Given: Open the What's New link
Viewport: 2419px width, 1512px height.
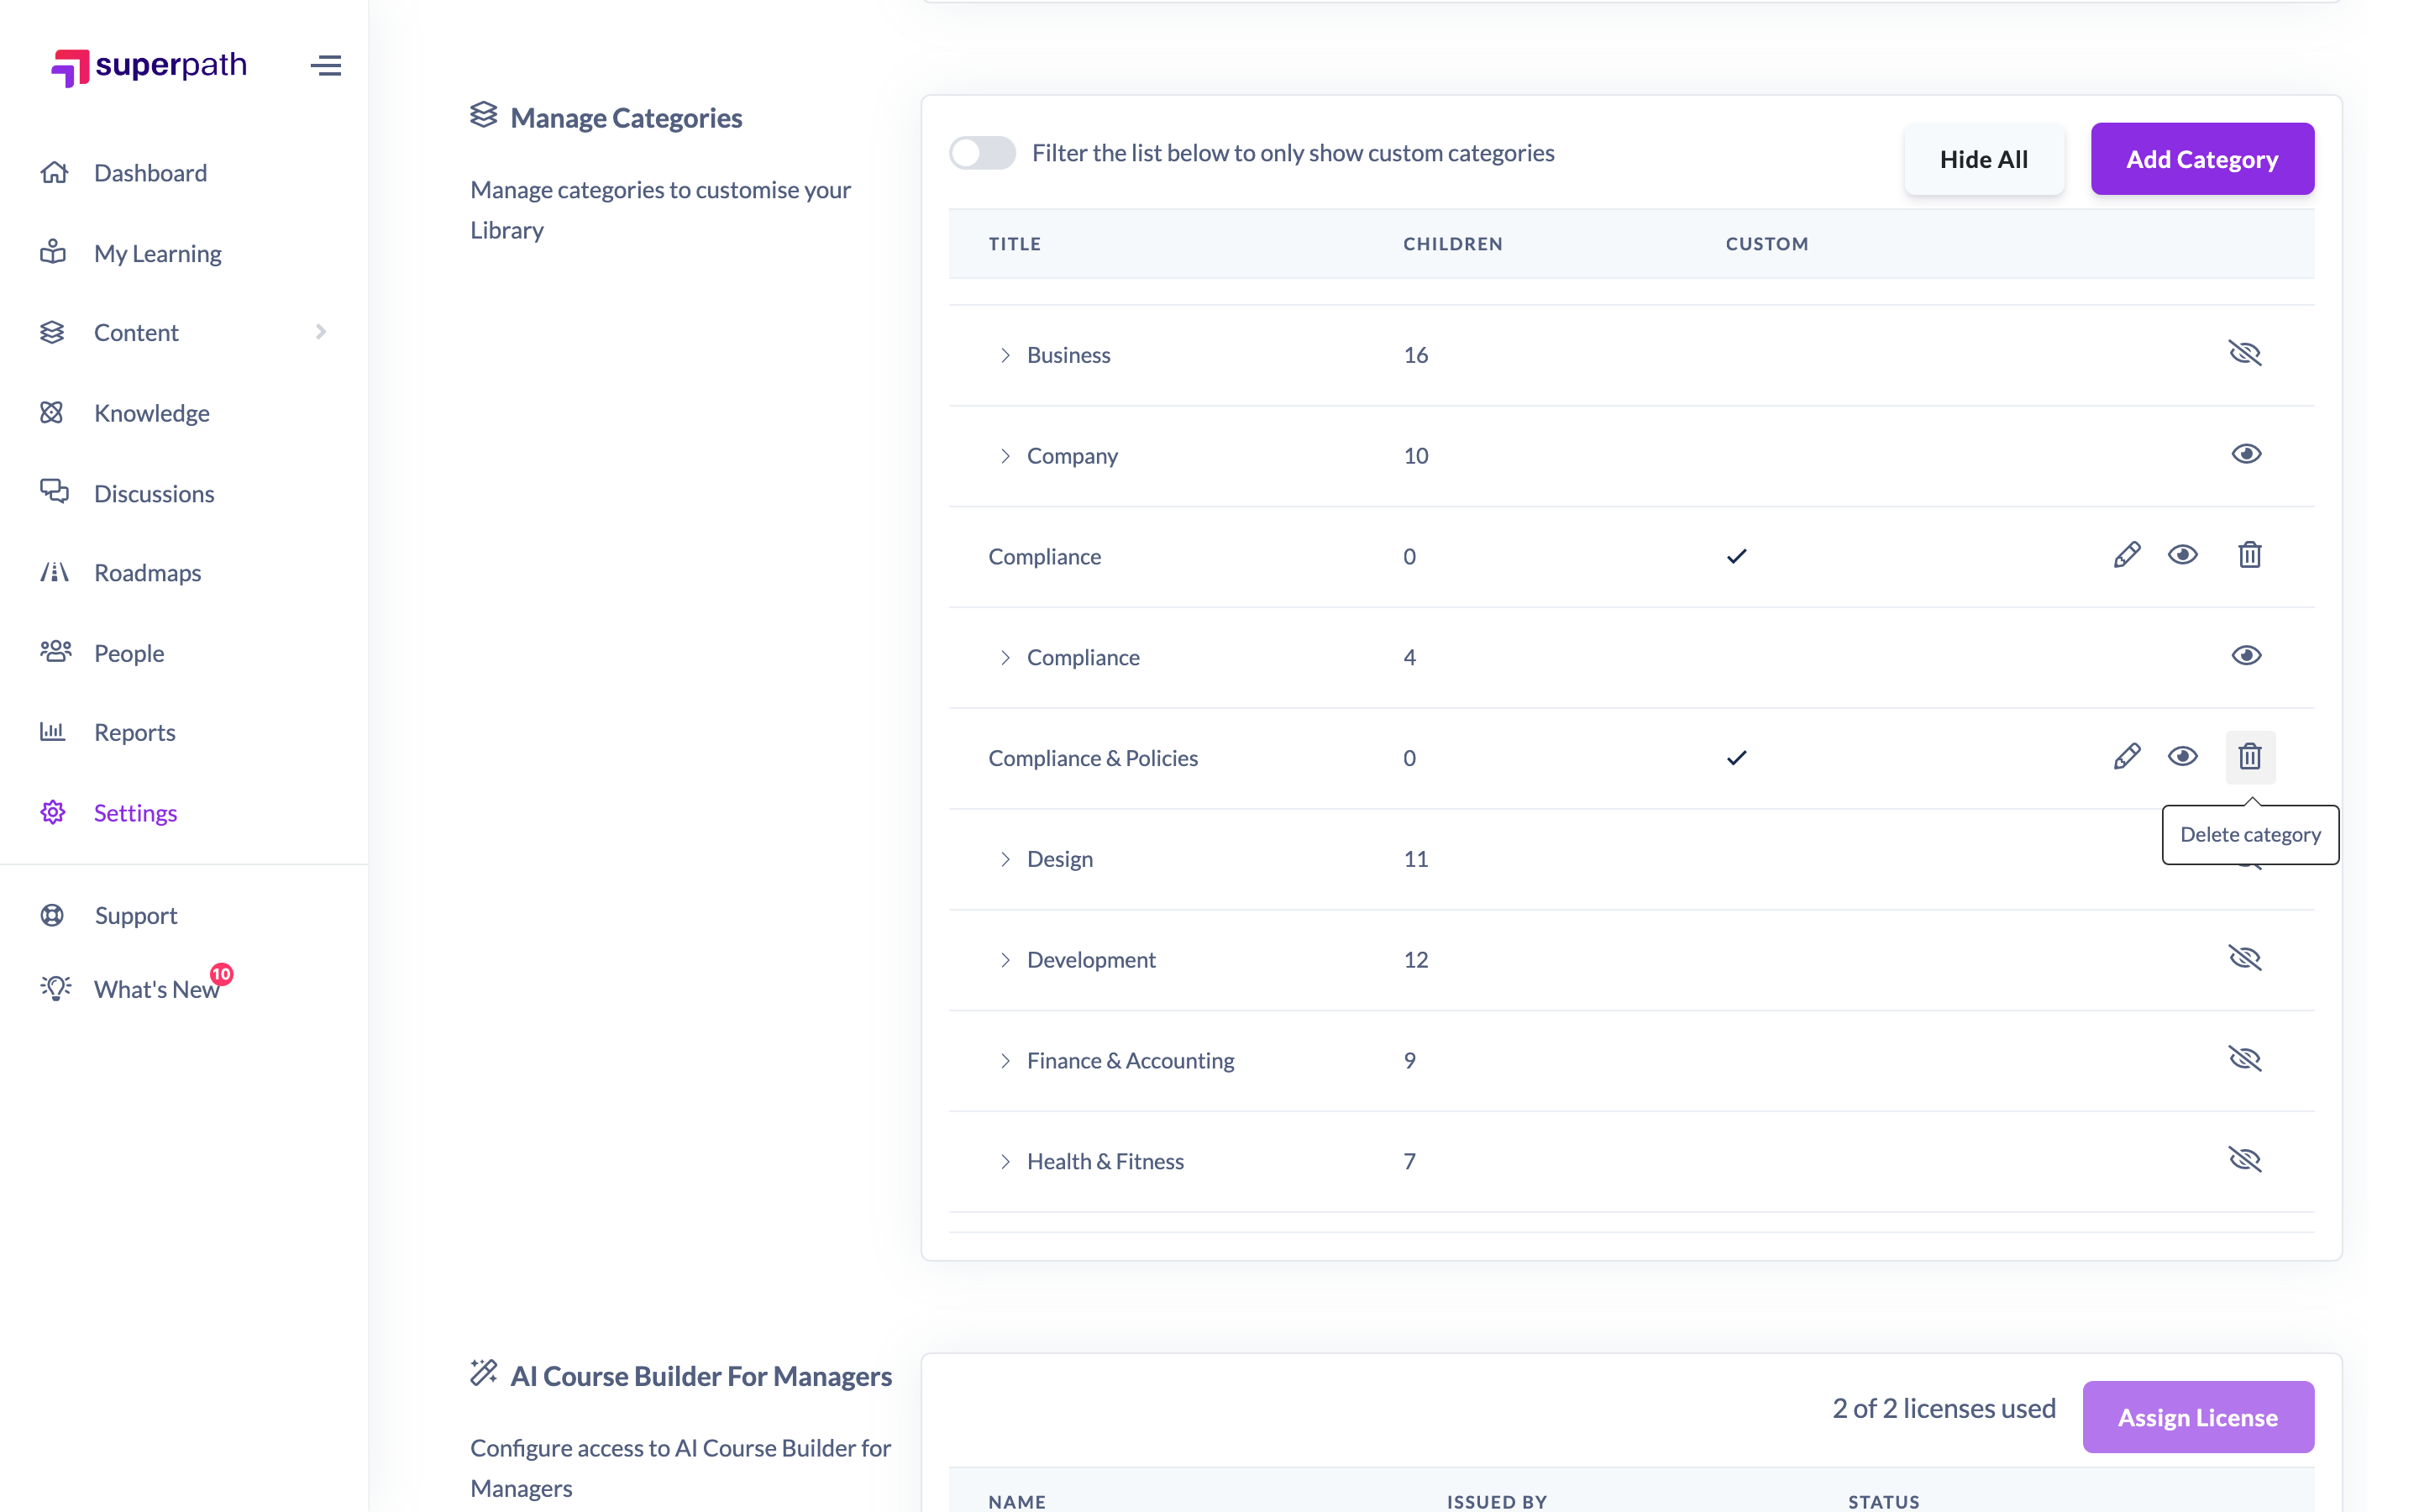Looking at the screenshot, I should [157, 989].
